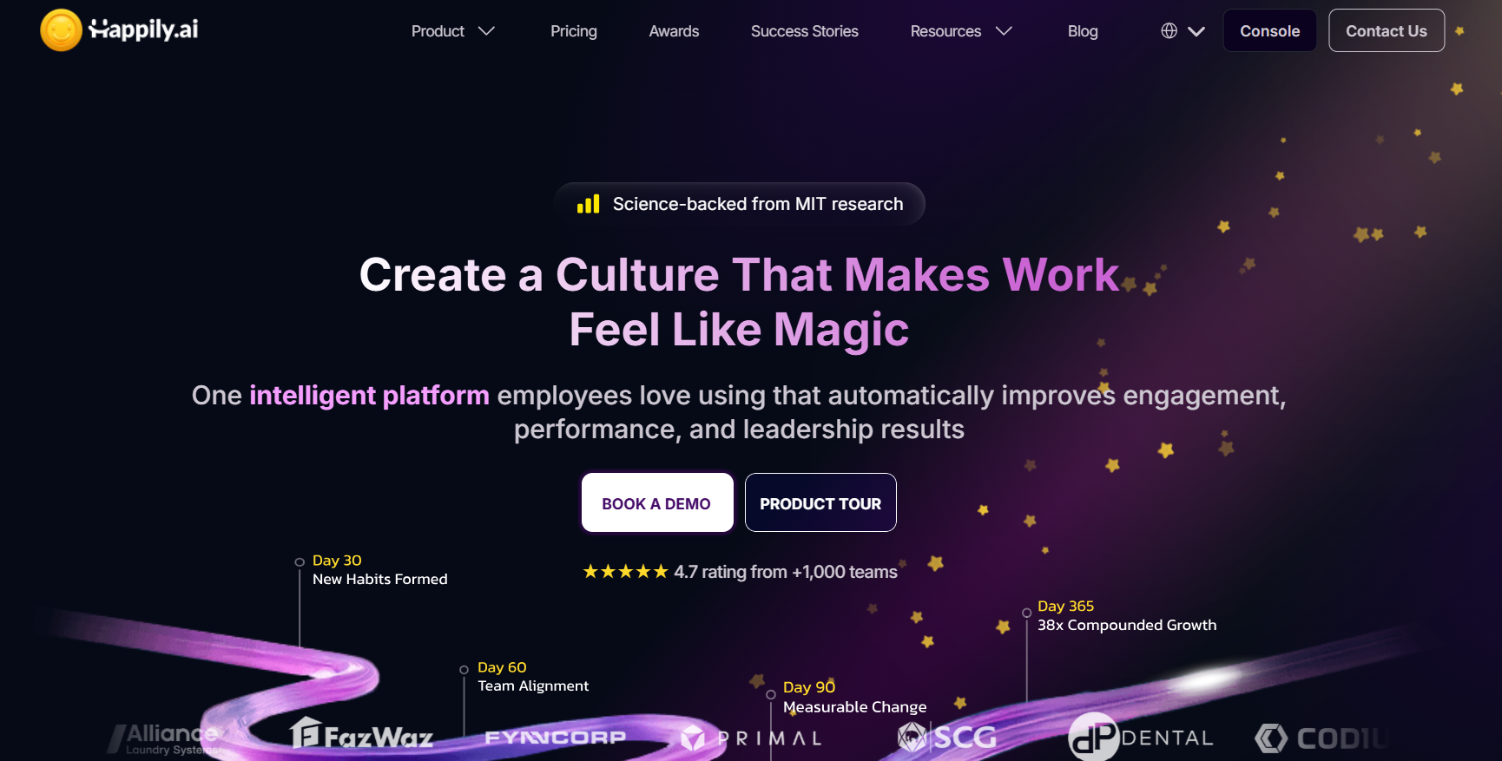Click the Alliance Laundry Systems logo
Viewport: 1502px width, 761px height.
point(163,738)
